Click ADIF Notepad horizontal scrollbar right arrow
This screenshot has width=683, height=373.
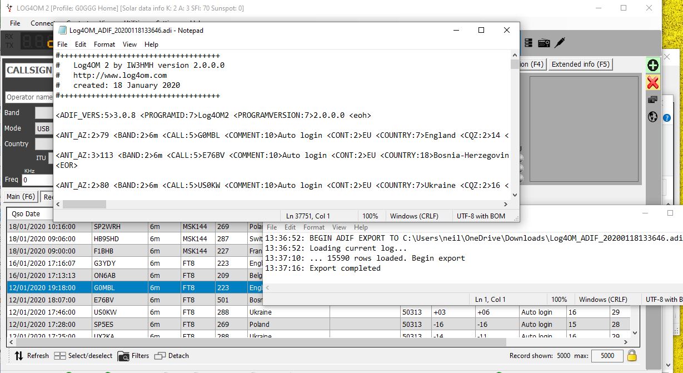(506, 204)
